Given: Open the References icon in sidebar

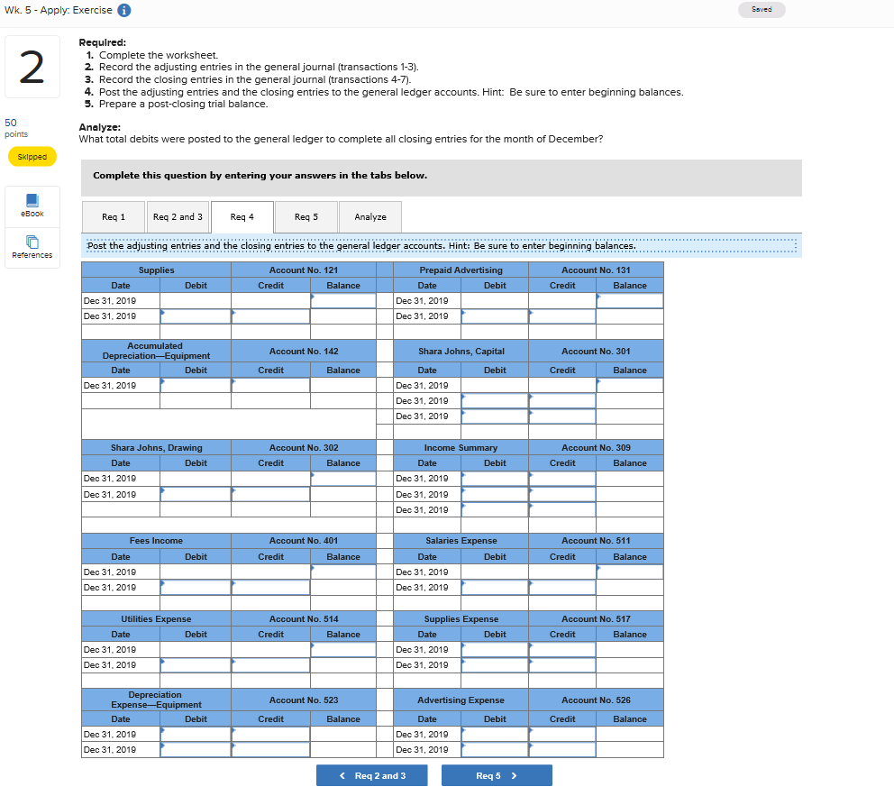Looking at the screenshot, I should (32, 242).
